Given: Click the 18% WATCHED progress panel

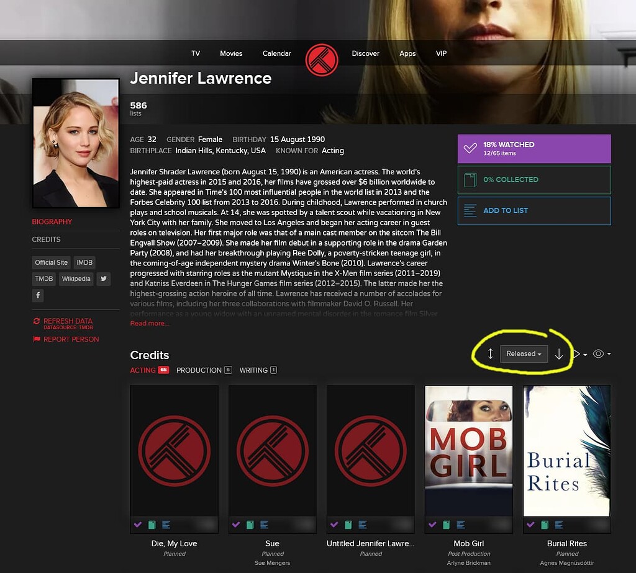Looking at the screenshot, I should 534,148.
